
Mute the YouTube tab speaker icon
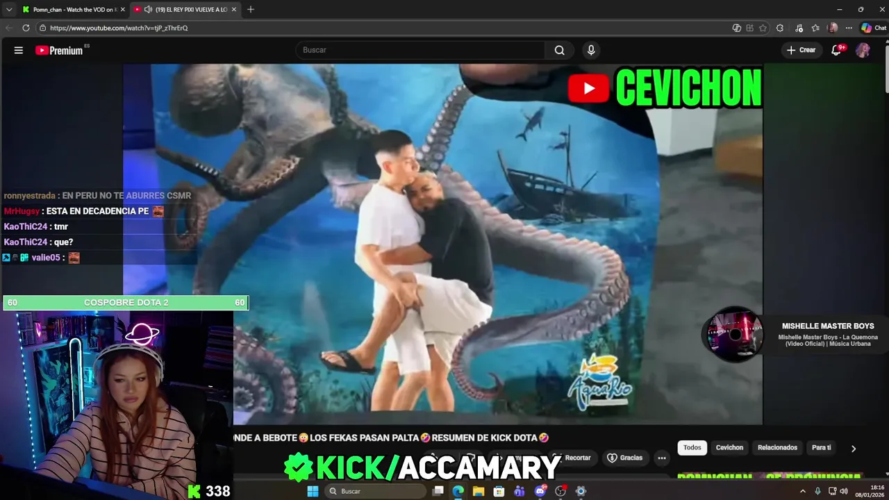148,10
